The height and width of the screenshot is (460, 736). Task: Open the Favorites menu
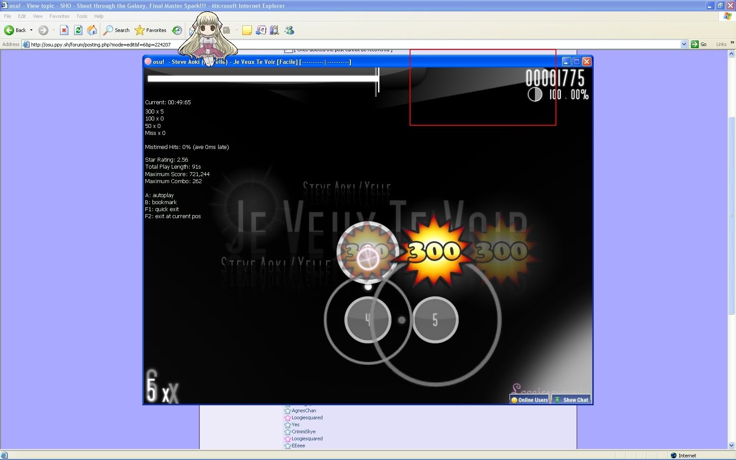click(59, 16)
